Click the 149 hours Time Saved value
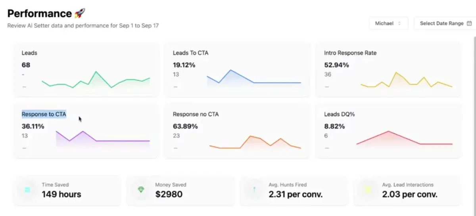 61,195
